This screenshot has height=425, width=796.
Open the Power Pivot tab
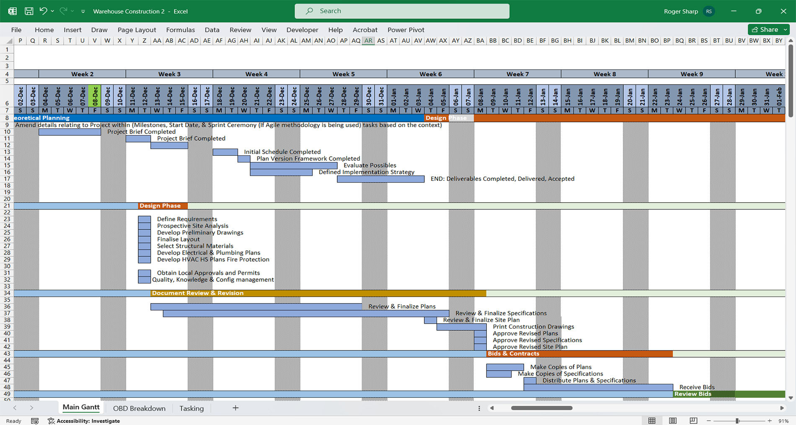pos(406,30)
